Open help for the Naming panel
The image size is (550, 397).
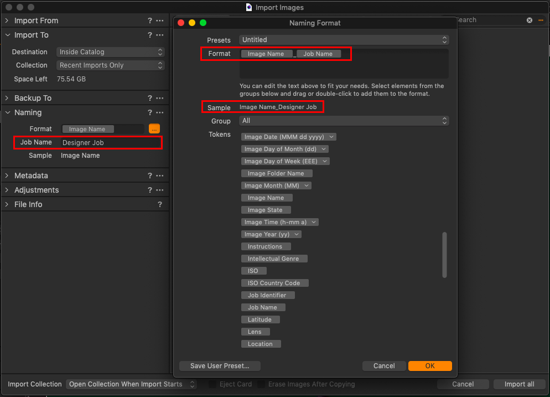coord(150,112)
